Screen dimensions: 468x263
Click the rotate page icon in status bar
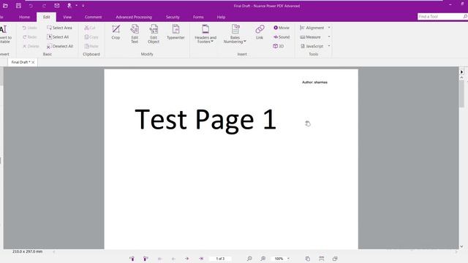308,259
